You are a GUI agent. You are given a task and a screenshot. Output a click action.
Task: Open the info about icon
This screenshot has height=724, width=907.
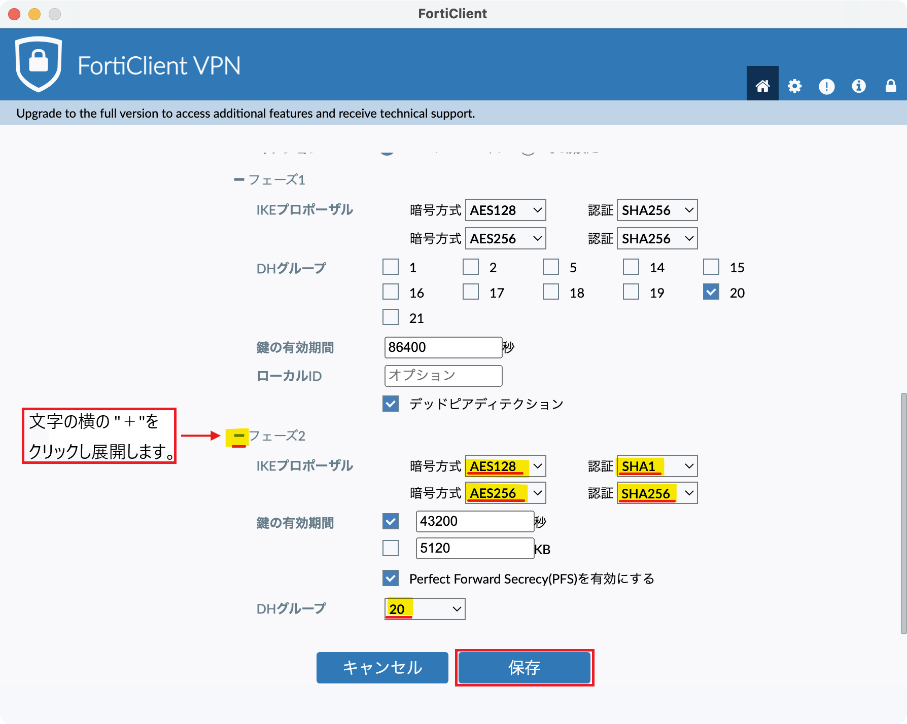[x=858, y=86]
